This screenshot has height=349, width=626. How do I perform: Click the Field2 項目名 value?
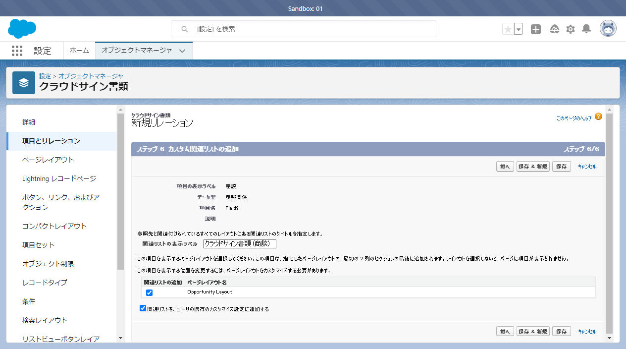click(232, 208)
